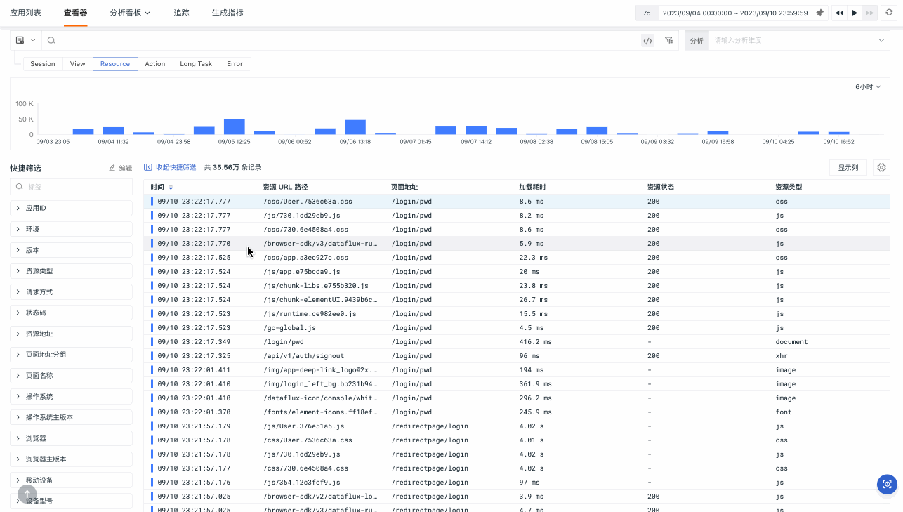The height and width of the screenshot is (512, 903).
Task: Expand the 环境 filter
Action: [x=71, y=229]
